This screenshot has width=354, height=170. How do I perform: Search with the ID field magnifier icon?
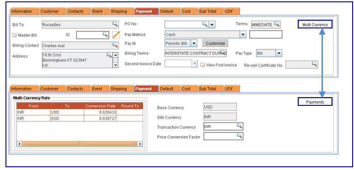click(106, 34)
